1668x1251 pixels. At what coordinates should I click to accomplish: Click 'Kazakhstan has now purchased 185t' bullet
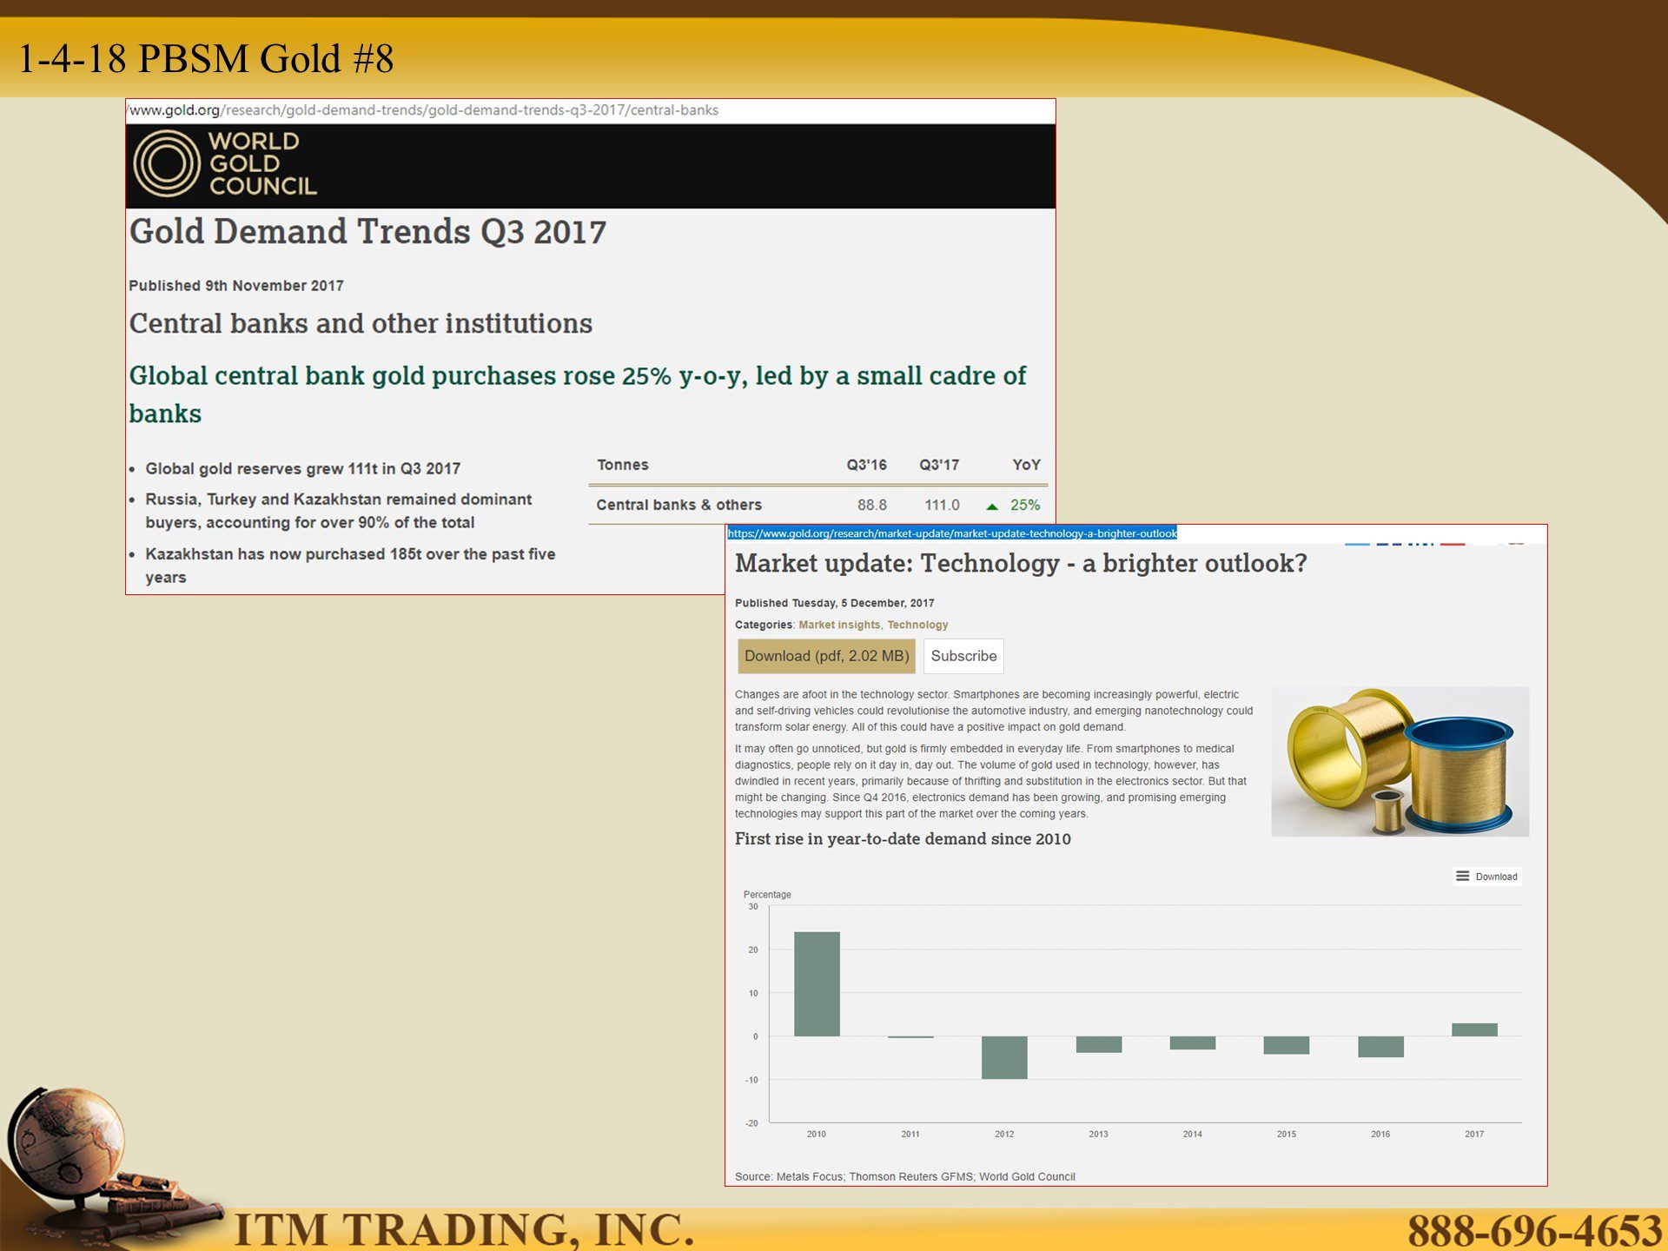[350, 566]
